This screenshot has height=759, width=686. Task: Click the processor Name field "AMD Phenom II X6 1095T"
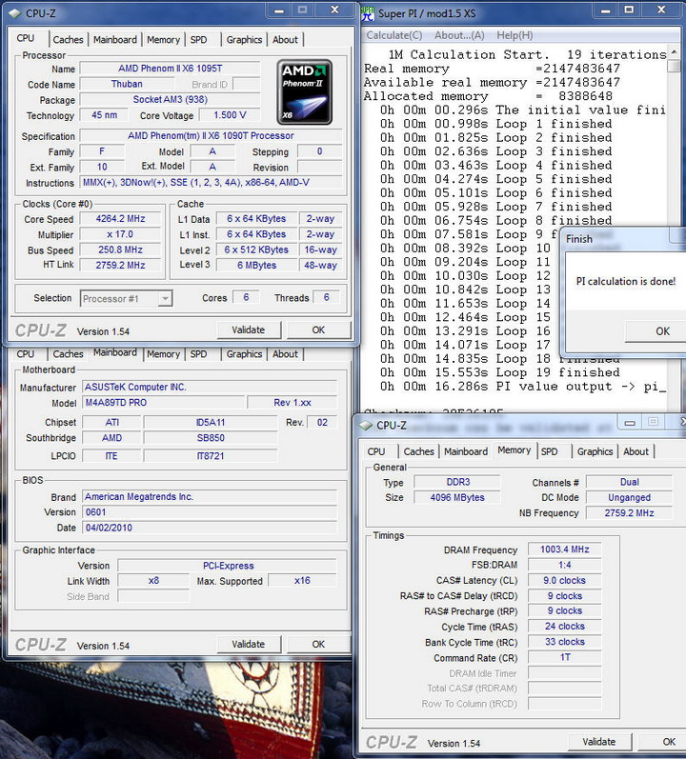tap(170, 69)
